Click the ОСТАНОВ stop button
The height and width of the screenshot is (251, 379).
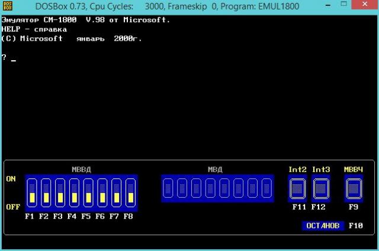click(x=322, y=226)
